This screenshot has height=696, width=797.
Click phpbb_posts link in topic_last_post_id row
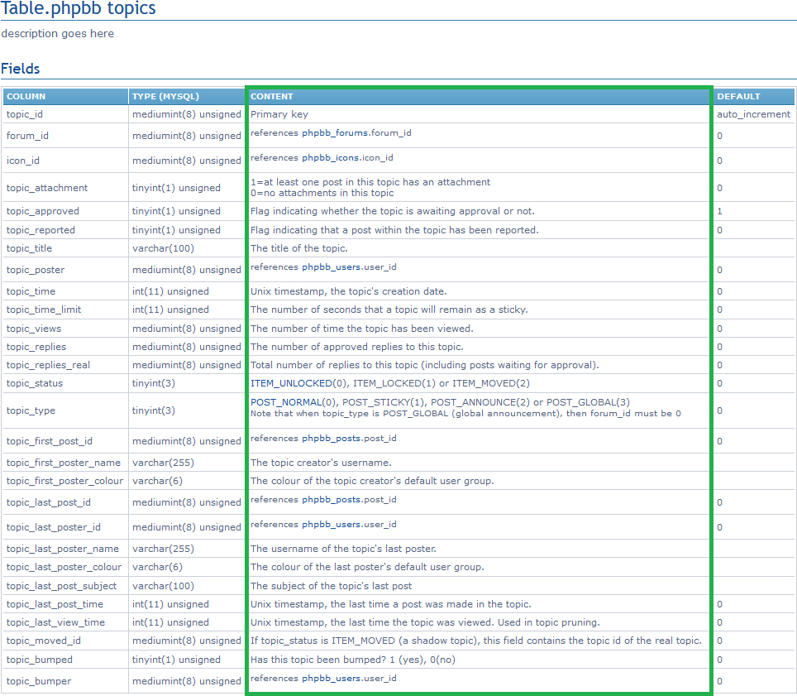coord(331,499)
